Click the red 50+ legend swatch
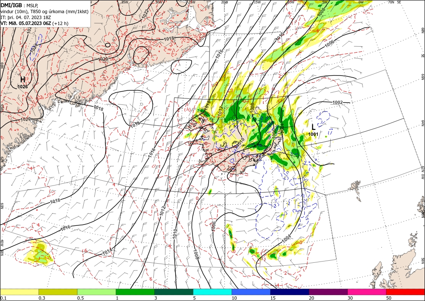Image resolution: width=425 pixels, height=301 pixels. pos(405,292)
